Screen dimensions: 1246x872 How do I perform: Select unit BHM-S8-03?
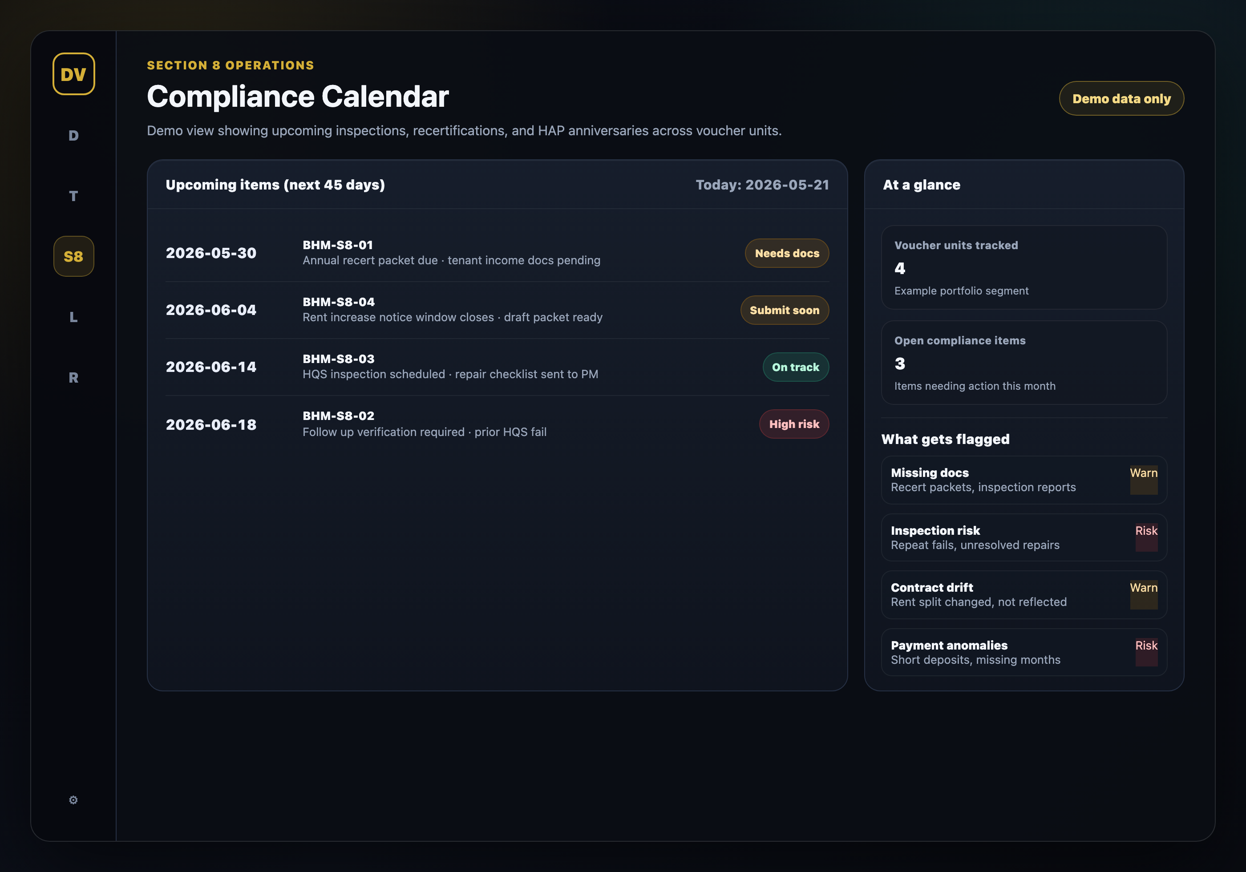(x=339, y=359)
